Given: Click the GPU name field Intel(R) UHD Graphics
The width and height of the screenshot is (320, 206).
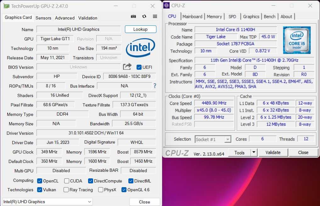Looking at the screenshot, I should tap(79, 29).
